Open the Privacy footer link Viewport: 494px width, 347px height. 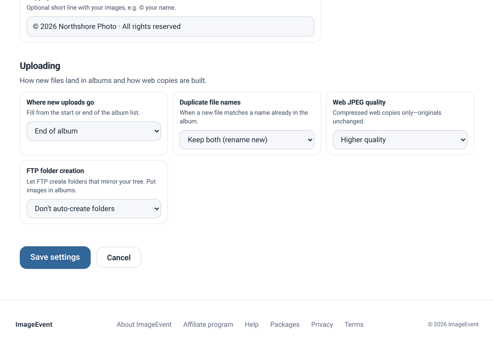point(322,324)
